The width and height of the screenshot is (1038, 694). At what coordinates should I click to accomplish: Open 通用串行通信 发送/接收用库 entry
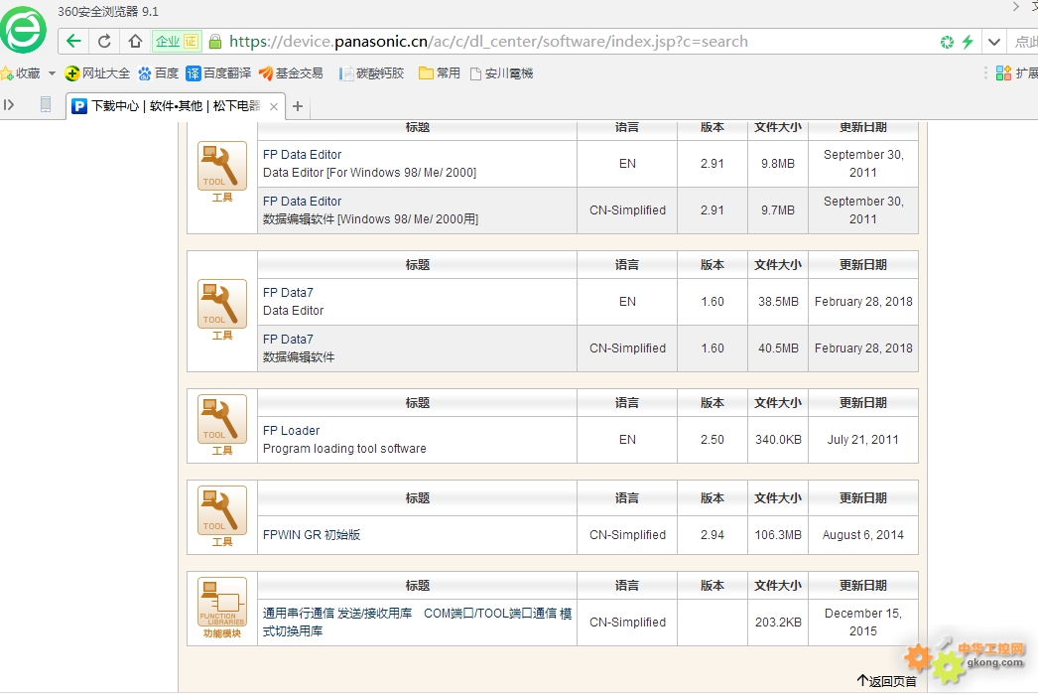click(x=417, y=622)
